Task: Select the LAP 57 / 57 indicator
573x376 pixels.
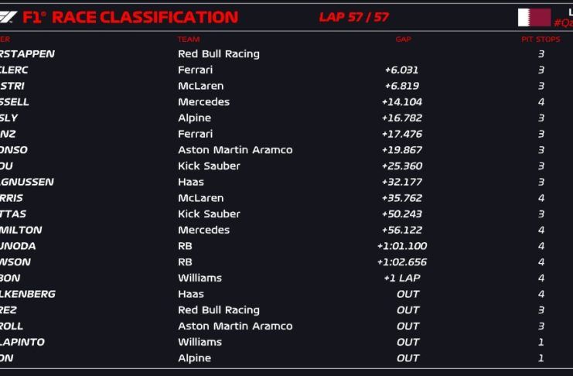Action: [353, 17]
